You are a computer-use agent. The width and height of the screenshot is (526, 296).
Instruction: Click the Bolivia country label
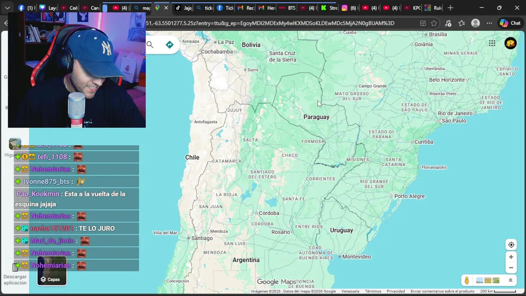(251, 45)
